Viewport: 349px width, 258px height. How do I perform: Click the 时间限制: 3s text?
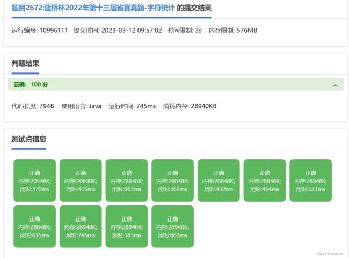(x=184, y=30)
